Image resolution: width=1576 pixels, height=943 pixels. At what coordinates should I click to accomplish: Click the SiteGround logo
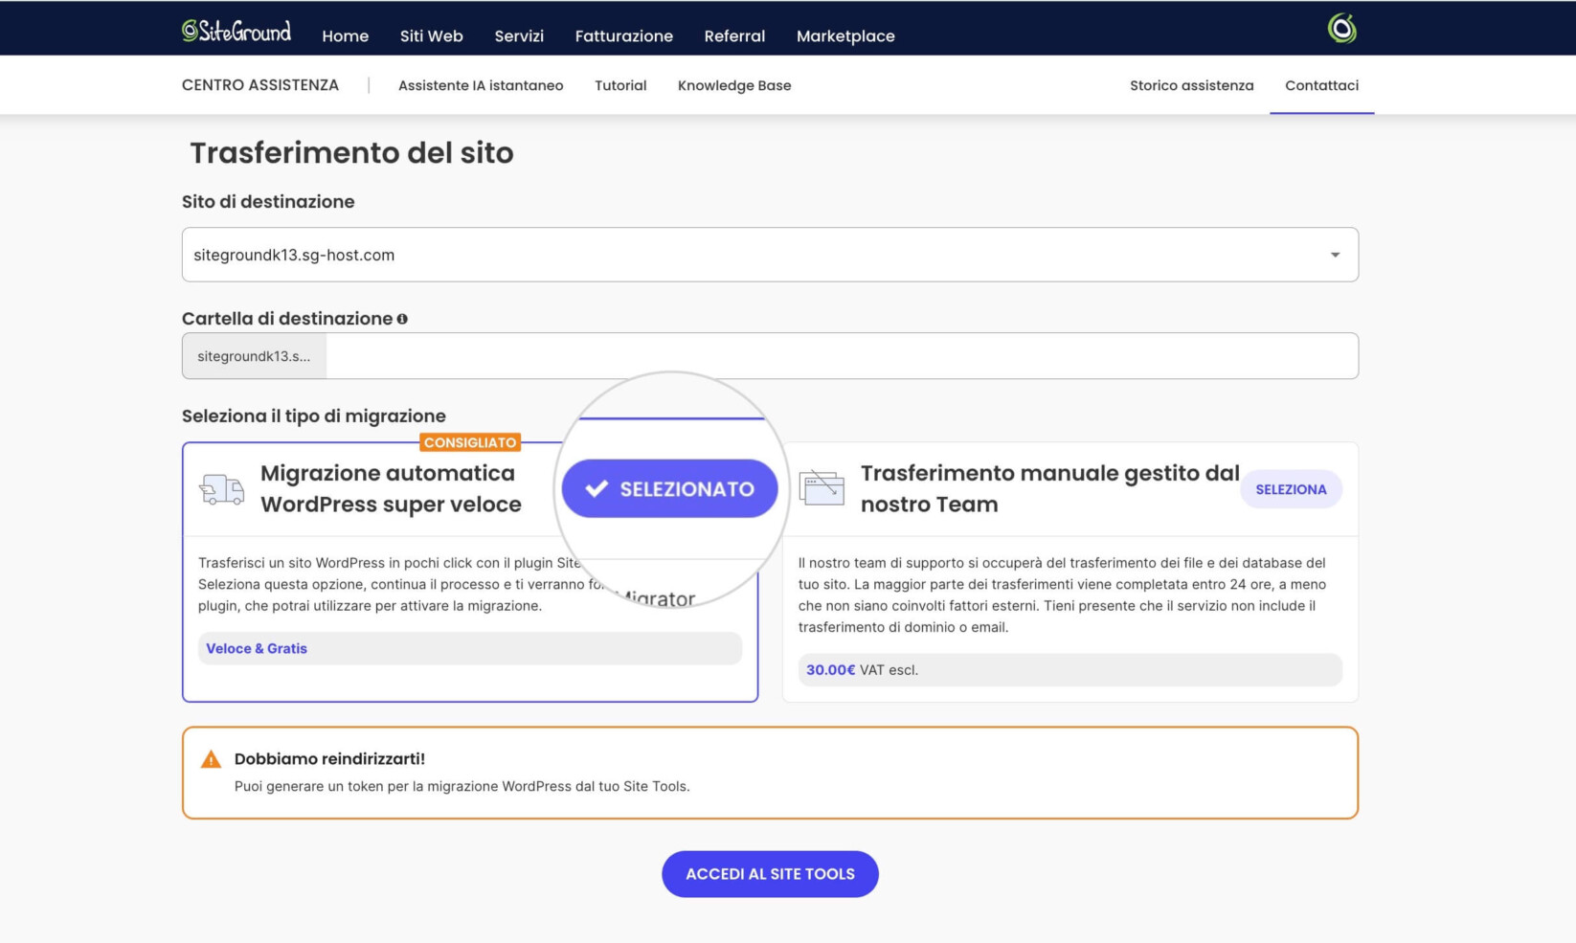pyautogui.click(x=236, y=32)
